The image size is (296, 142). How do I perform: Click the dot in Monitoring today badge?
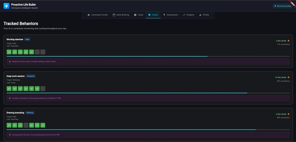(x=275, y=6)
